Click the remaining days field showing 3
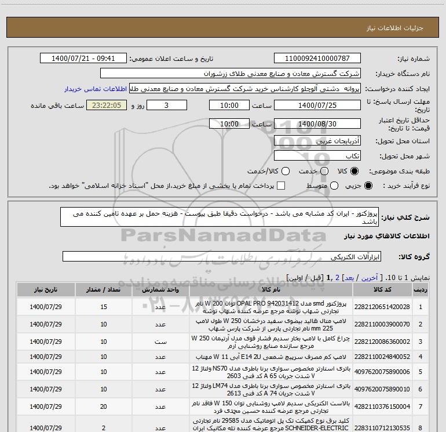 [166, 105]
